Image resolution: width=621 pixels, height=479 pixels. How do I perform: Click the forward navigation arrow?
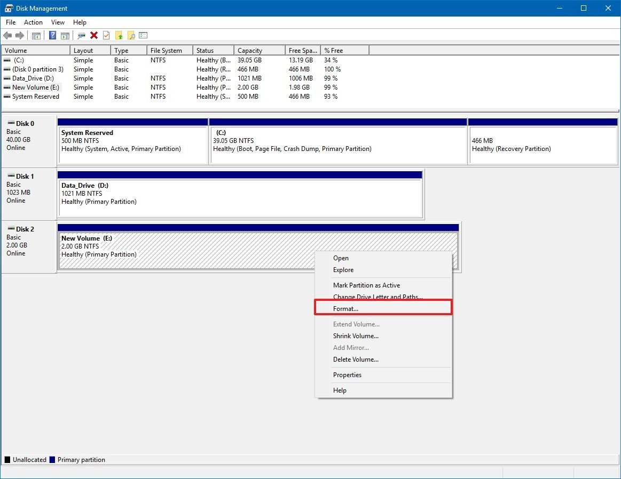[20, 35]
